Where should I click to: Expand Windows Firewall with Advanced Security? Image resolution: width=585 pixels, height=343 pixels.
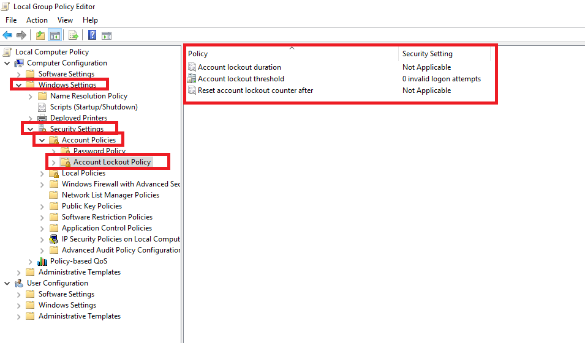[42, 185]
